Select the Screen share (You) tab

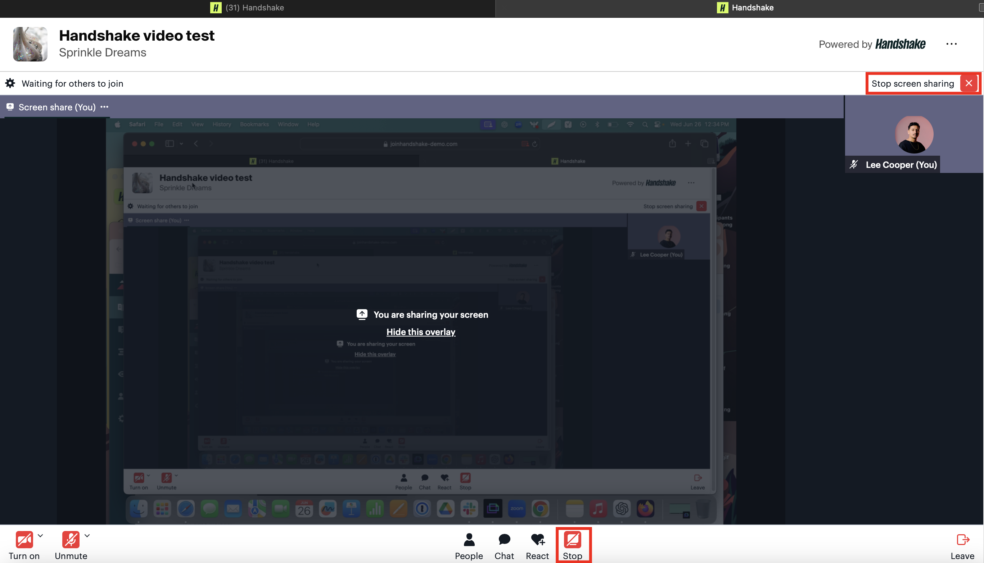tap(57, 107)
